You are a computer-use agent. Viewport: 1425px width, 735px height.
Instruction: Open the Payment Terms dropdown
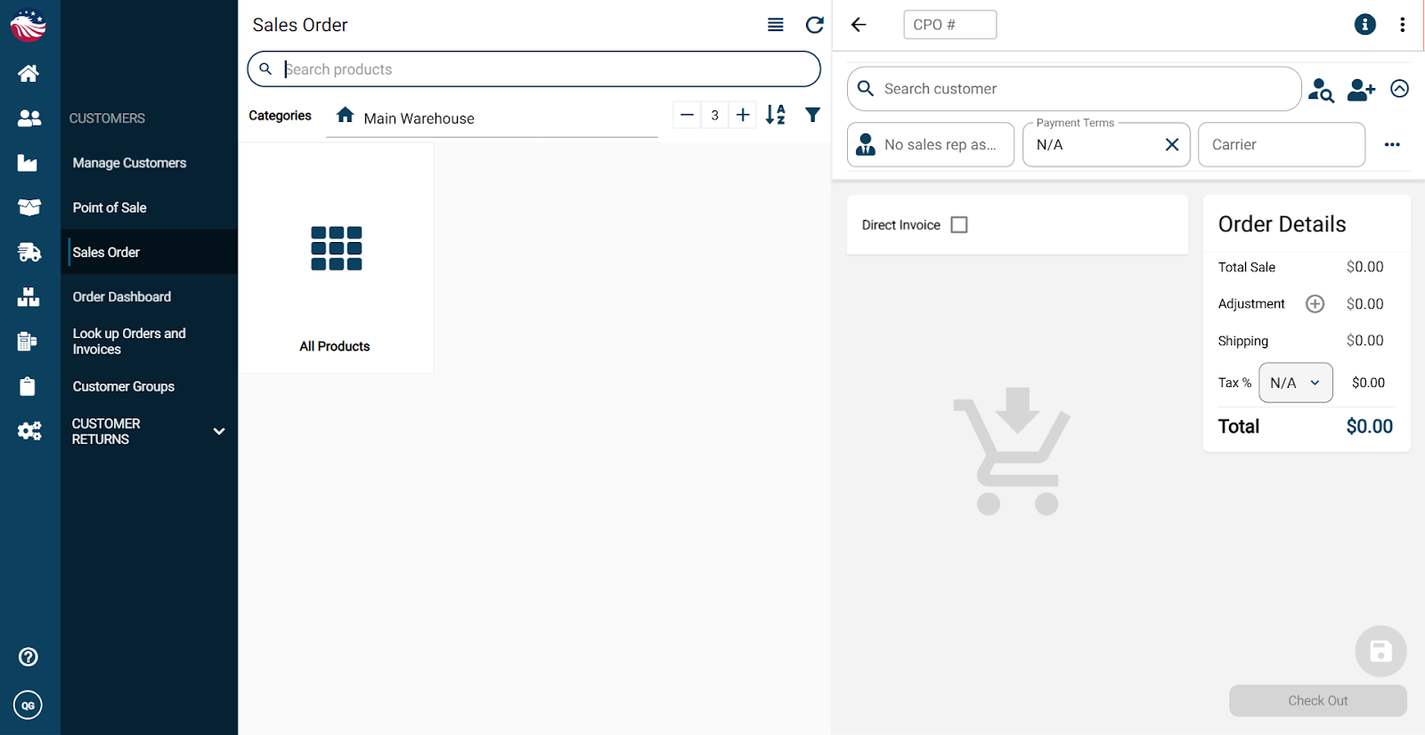point(1106,144)
